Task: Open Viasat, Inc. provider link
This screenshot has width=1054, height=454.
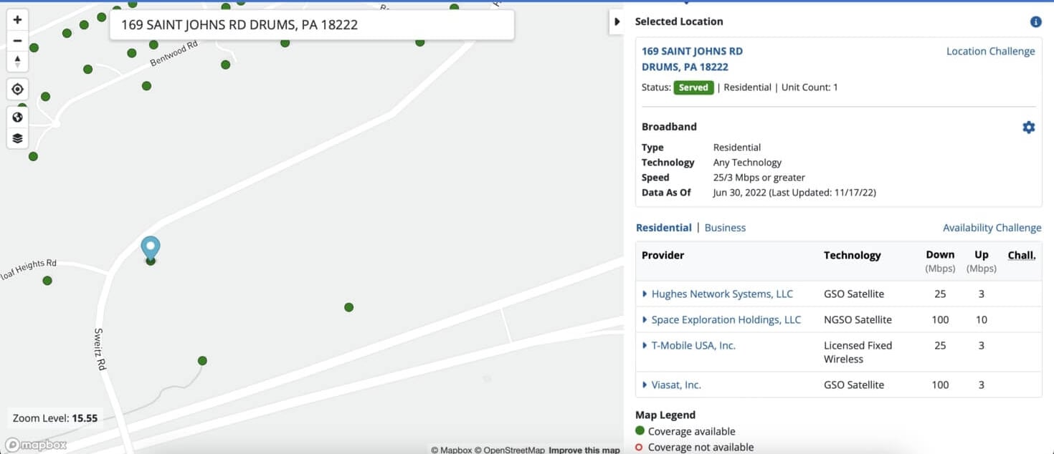Action: (676, 385)
